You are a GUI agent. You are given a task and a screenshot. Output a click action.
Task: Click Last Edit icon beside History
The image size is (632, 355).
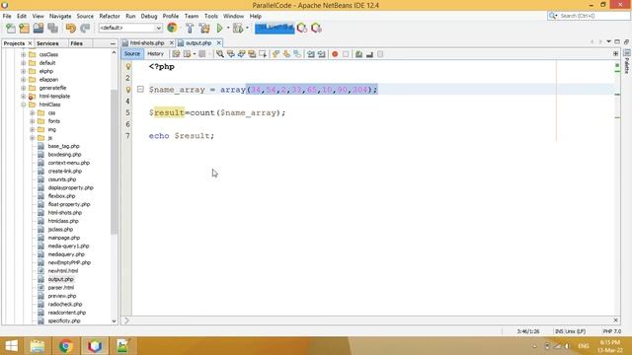pos(176,54)
